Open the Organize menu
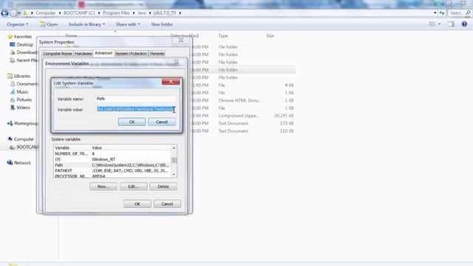Viewport: 473px width, 266px height. [18, 24]
